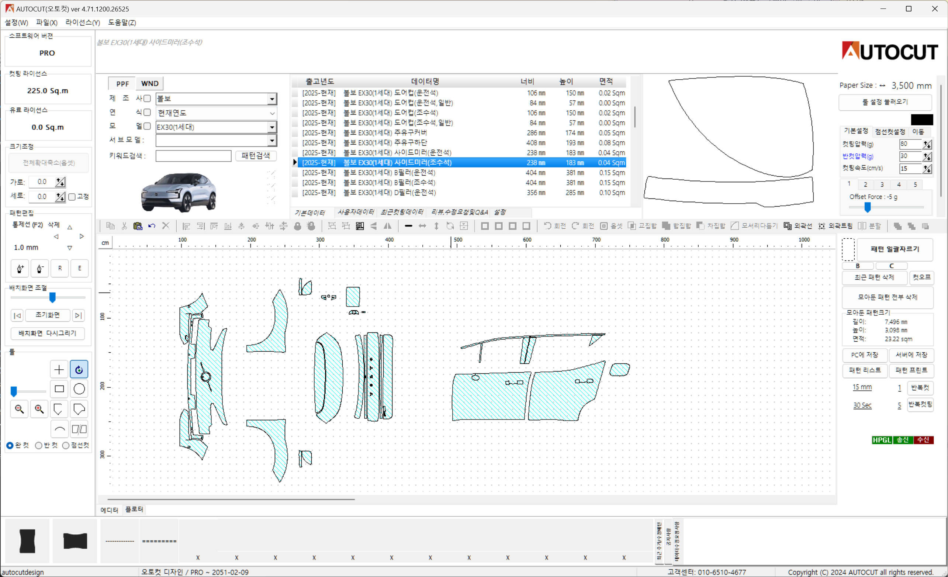Select the rotate tool in 툴 panel
Viewport: 948px width, 577px height.
[x=79, y=370]
